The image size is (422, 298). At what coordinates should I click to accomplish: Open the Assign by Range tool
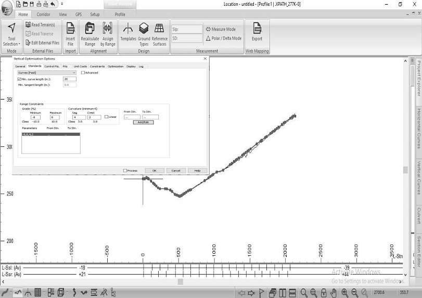click(x=108, y=33)
